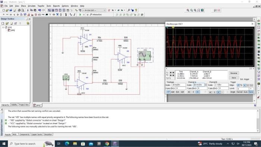Screen dimensions: 261x147
Task: Click the oscilloscope scroll left arrow
Action: (x=166, y=68)
